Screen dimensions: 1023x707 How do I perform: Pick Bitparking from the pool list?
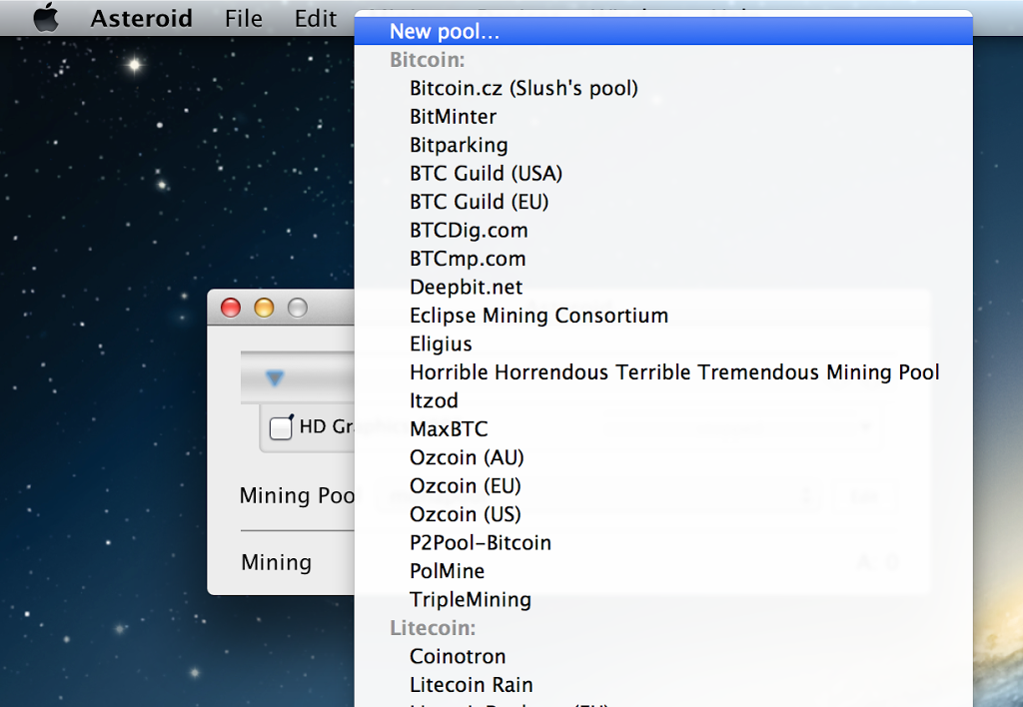pos(663,145)
